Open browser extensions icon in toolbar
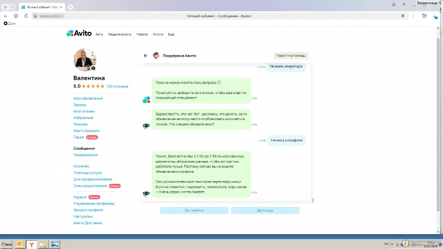This screenshot has height=249, width=443. (424, 16)
